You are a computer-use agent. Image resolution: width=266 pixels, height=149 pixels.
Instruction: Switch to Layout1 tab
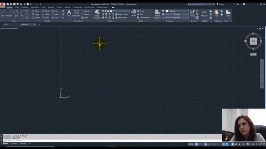14,144
